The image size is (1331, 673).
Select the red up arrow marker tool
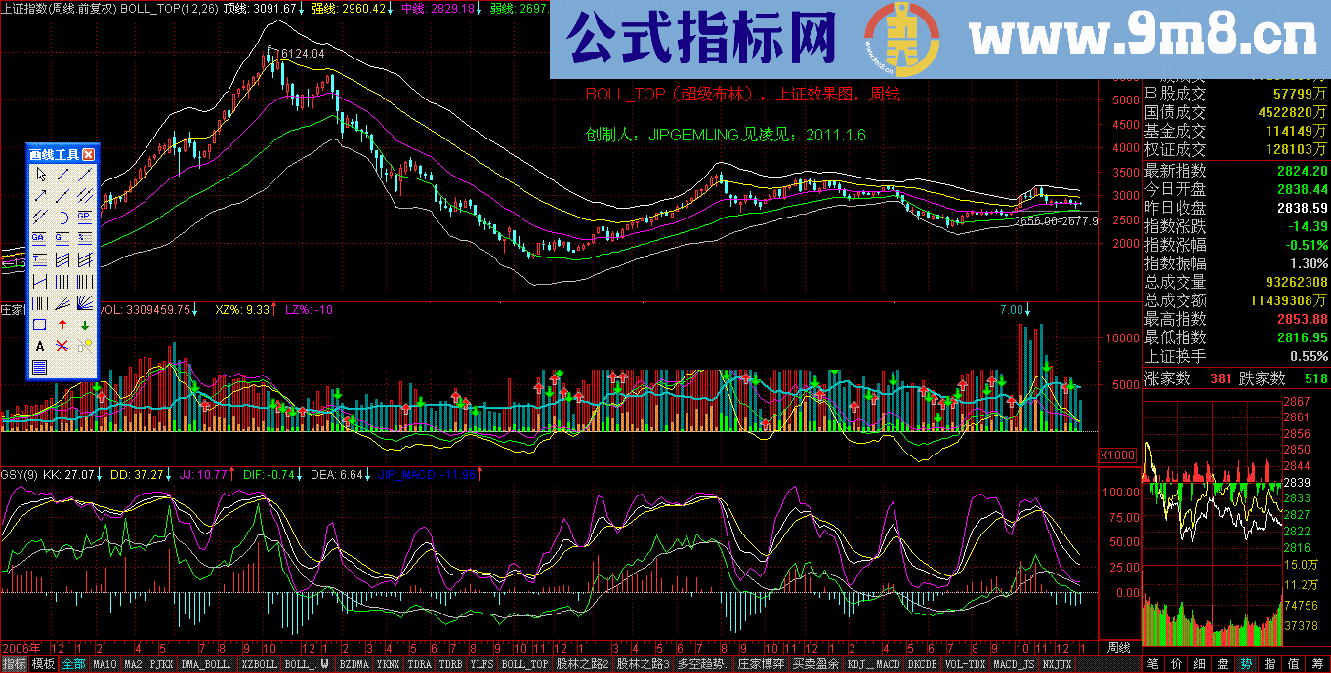[x=63, y=323]
